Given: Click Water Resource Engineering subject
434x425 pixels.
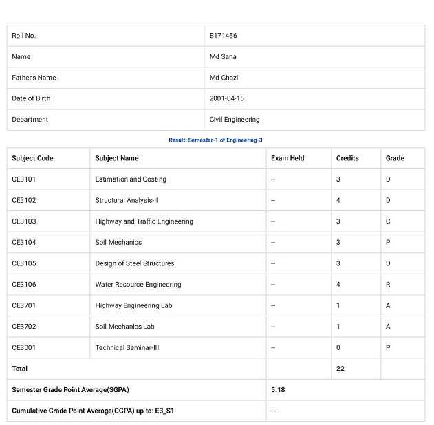Looking at the screenshot, I should 138,285.
